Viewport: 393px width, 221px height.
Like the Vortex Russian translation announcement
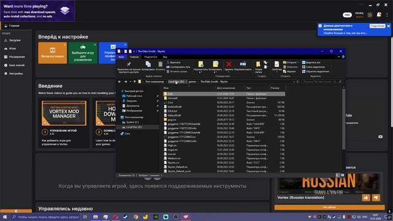(x=366, y=198)
